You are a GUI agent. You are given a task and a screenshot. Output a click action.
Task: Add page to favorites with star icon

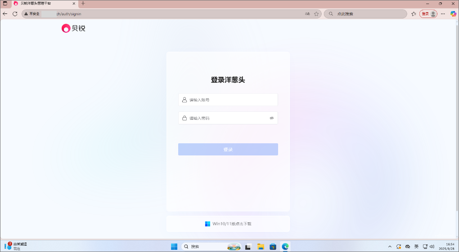click(316, 14)
